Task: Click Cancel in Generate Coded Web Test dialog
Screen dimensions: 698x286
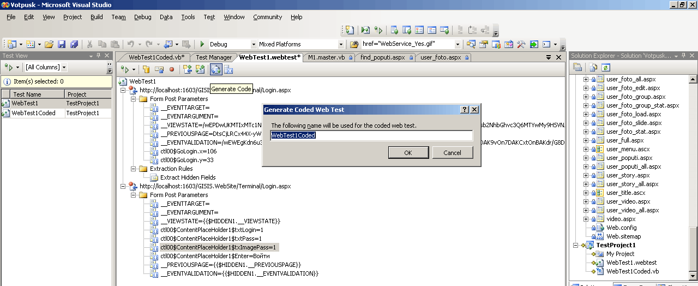Action: [453, 153]
